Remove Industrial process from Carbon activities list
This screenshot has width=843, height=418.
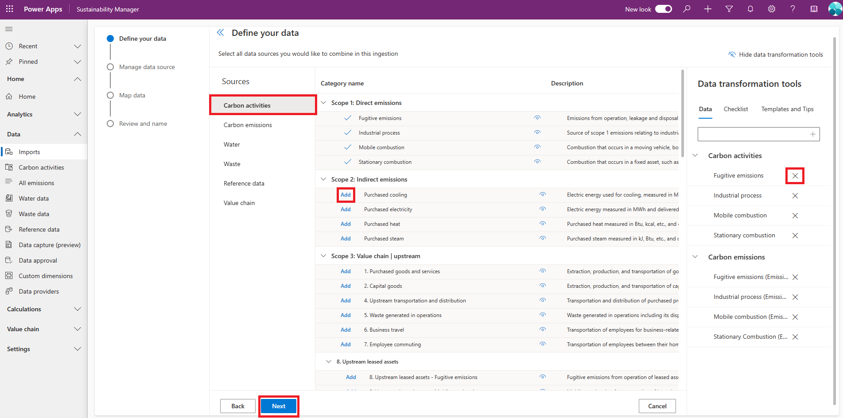click(795, 196)
